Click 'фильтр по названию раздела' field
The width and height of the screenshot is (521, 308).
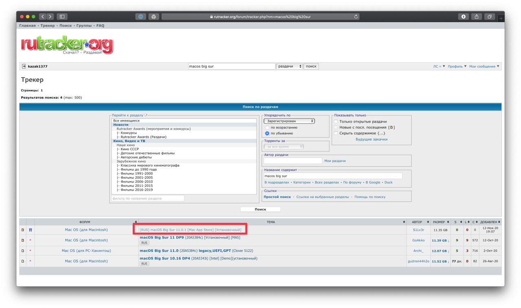pos(148,199)
